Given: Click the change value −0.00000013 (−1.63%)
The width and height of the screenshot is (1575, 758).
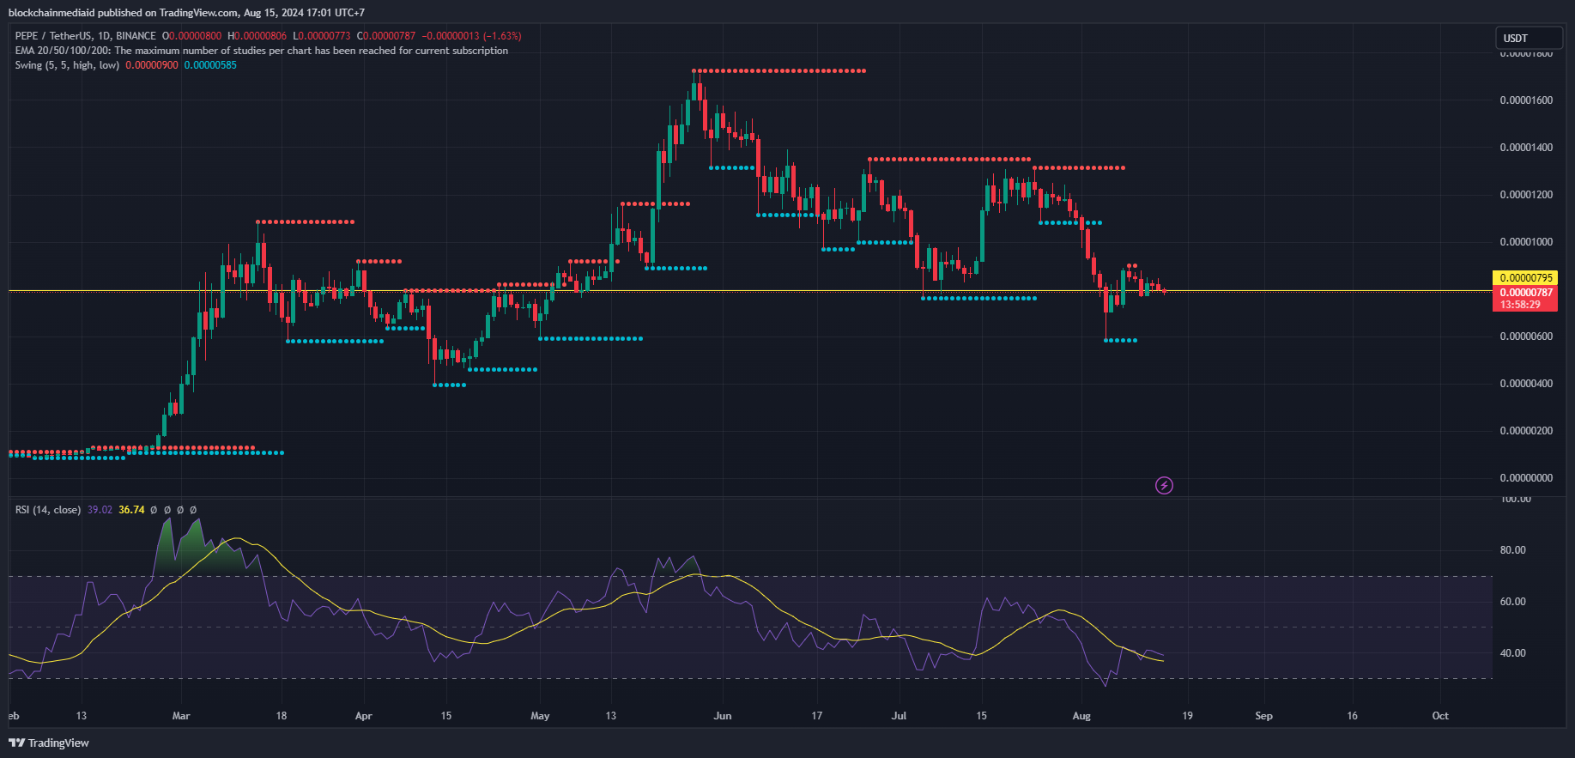Looking at the screenshot, I should [471, 36].
